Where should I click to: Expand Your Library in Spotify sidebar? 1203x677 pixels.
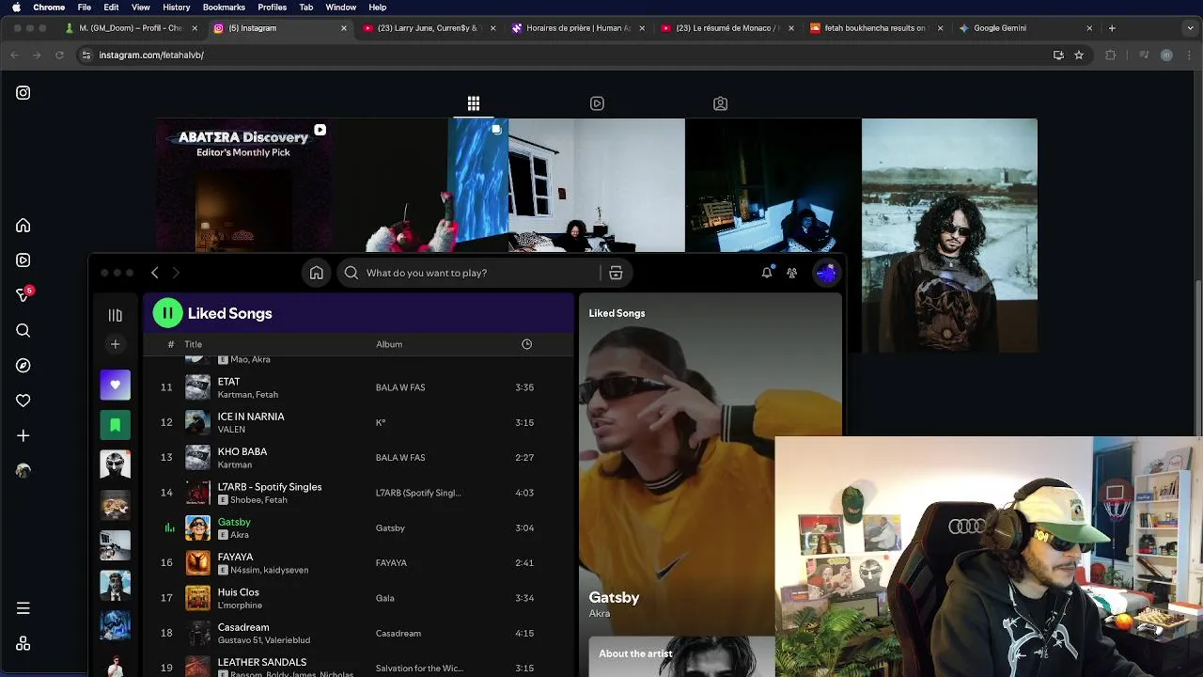pos(116,315)
